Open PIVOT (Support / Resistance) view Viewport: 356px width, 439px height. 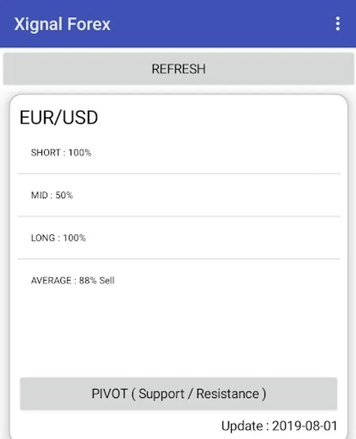coord(178,394)
